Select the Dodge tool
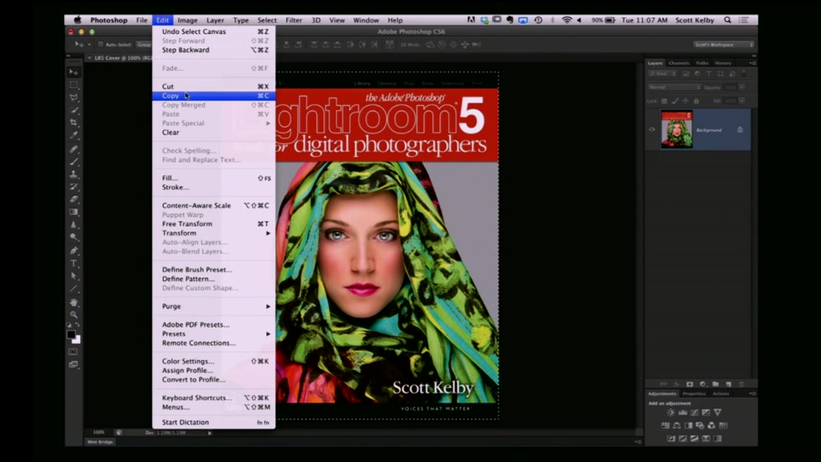Viewport: 821px width, 462px height. [73, 237]
